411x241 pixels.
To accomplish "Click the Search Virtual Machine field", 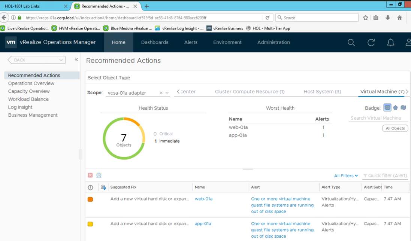I will pos(378,118).
